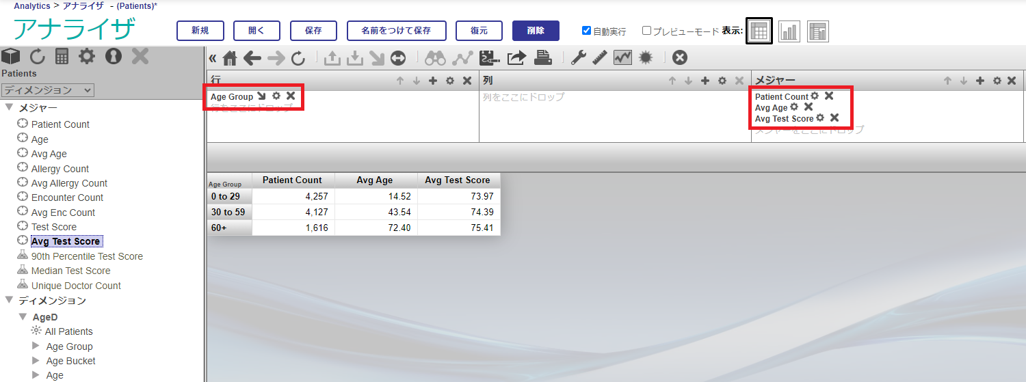Open the ディメンション dropdown
1026x382 pixels.
coord(48,90)
